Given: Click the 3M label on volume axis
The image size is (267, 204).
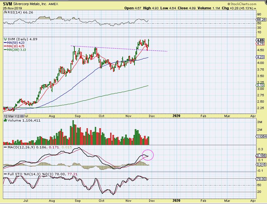Looking at the screenshot, I should (x=260, y=122).
